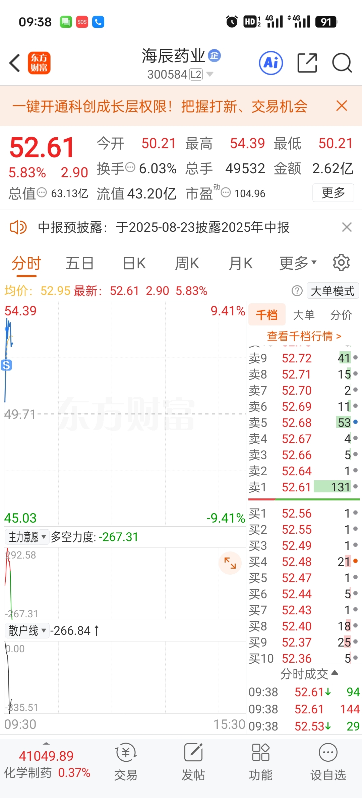Tap the 52.53 trade with volume 29
Screen dimensions: 362x798
tap(304, 726)
